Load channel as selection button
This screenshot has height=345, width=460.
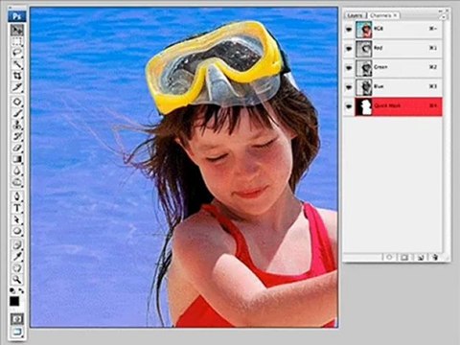(x=389, y=257)
